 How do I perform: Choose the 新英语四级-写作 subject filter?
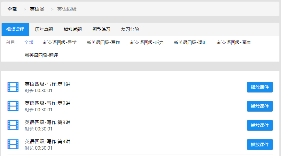(x=103, y=42)
